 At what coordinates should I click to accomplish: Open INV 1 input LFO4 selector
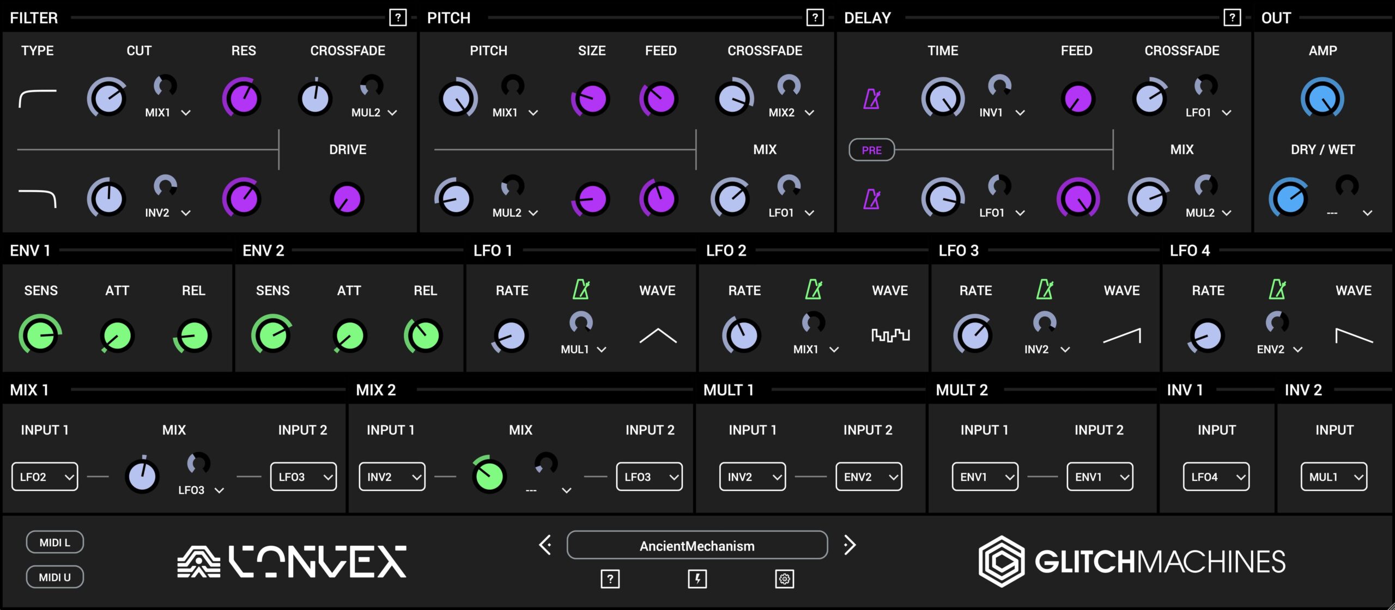(x=1216, y=477)
